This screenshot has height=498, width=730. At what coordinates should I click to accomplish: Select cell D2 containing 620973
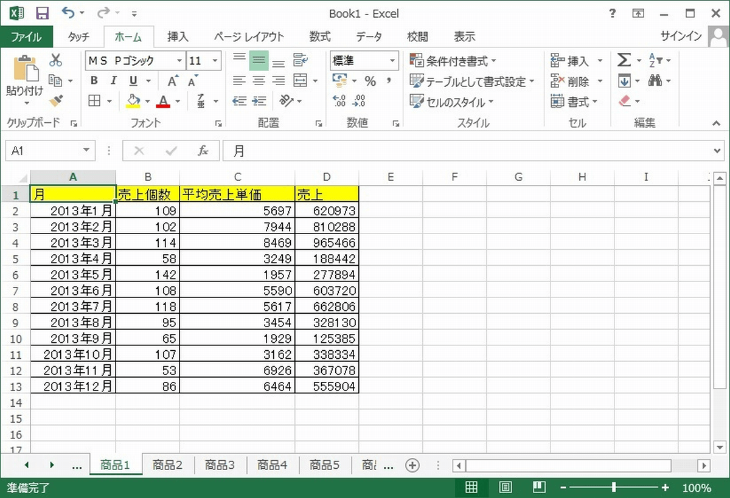click(327, 211)
